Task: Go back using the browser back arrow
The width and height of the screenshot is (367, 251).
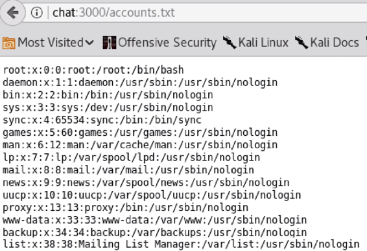Action: click(12, 12)
